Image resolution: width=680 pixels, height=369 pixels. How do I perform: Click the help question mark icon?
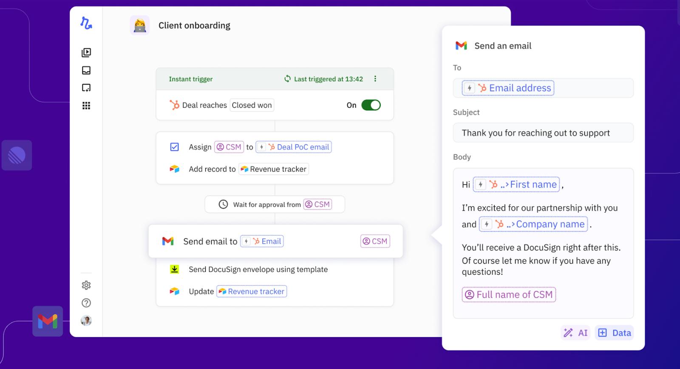point(86,303)
